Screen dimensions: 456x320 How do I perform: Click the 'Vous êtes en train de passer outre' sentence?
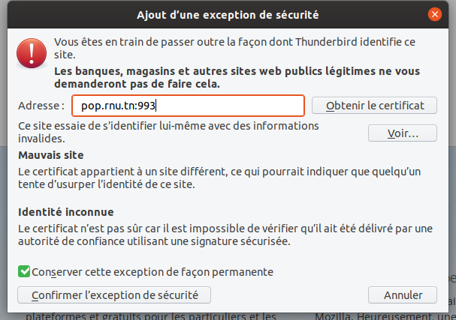234,48
